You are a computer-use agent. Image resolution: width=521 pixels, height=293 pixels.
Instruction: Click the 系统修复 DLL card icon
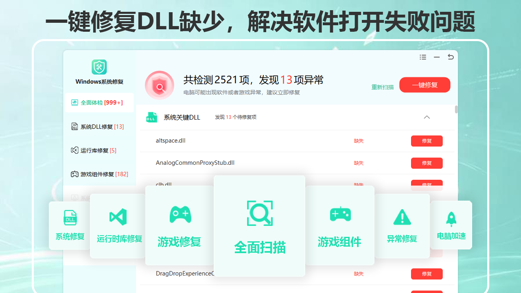pyautogui.click(x=70, y=218)
